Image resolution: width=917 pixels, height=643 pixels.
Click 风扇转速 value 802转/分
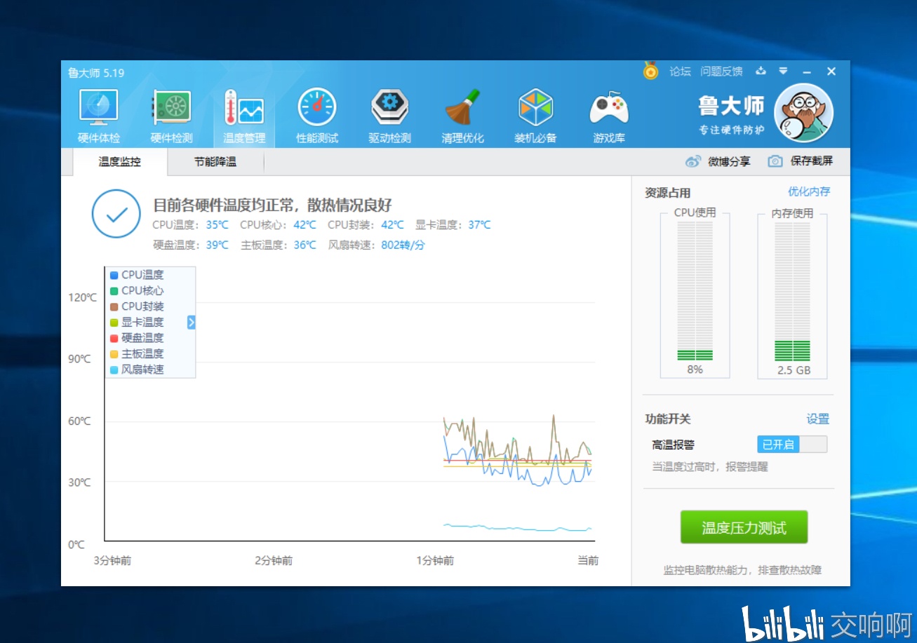point(403,245)
